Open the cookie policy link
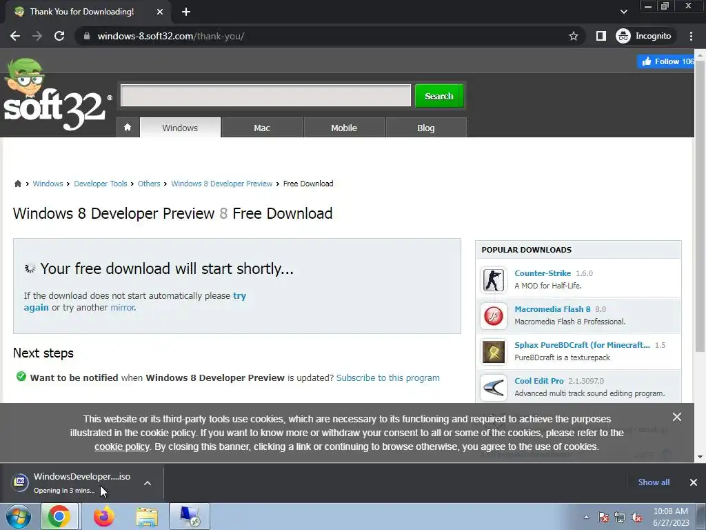 coord(121,446)
